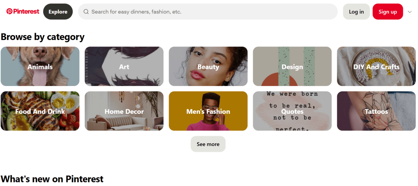Click the search magnifier icon
Image resolution: width=418 pixels, height=186 pixels.
[x=86, y=12]
